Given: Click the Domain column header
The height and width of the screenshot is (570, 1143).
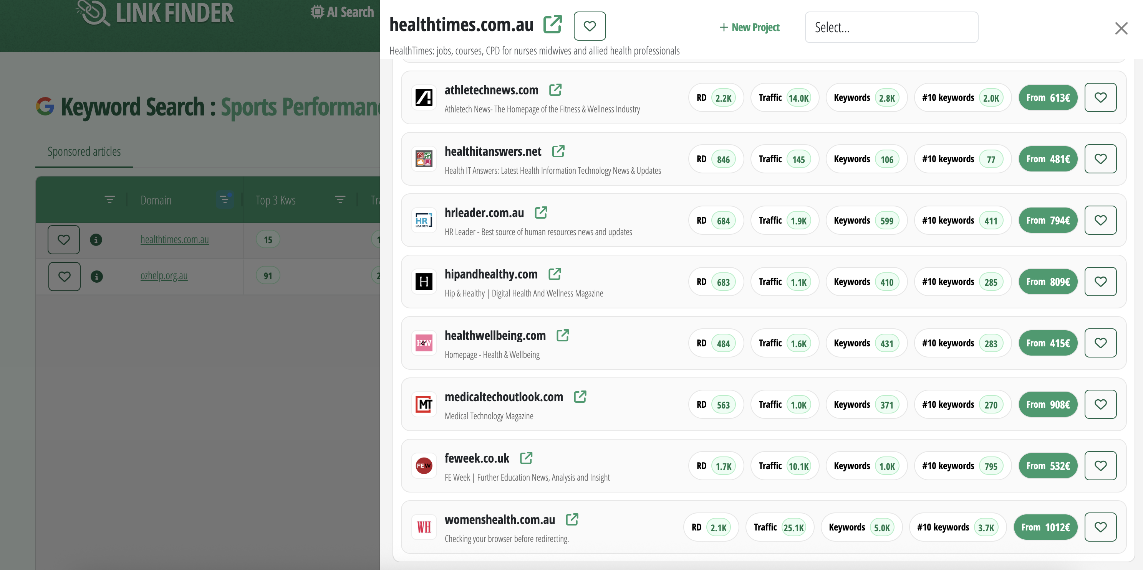Looking at the screenshot, I should (x=156, y=200).
